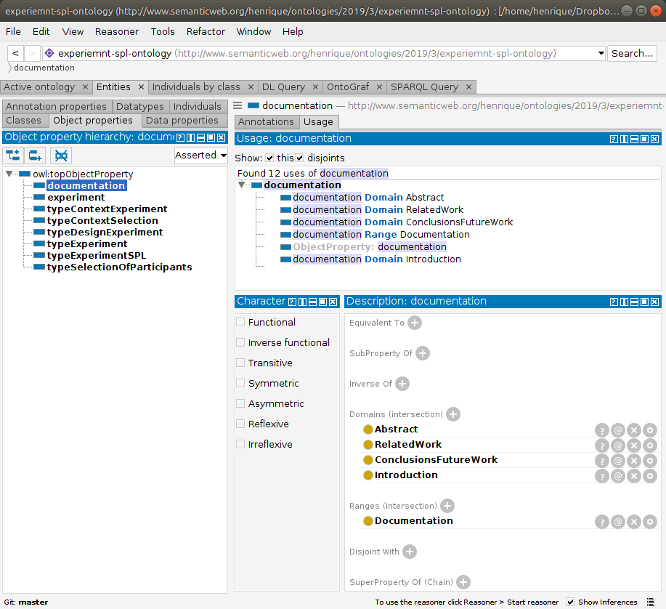666x609 pixels.
Task: Switch to the SPARQL Query tab
Action: coord(424,86)
